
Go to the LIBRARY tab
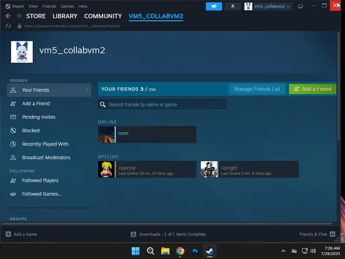pyautogui.click(x=65, y=16)
